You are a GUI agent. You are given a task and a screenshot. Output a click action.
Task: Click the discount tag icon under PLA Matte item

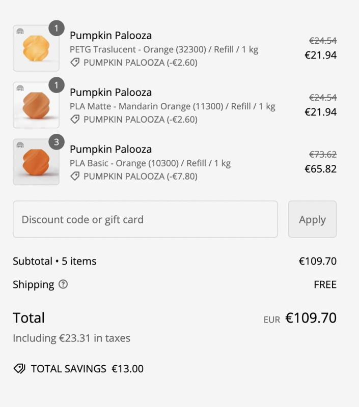(x=75, y=120)
